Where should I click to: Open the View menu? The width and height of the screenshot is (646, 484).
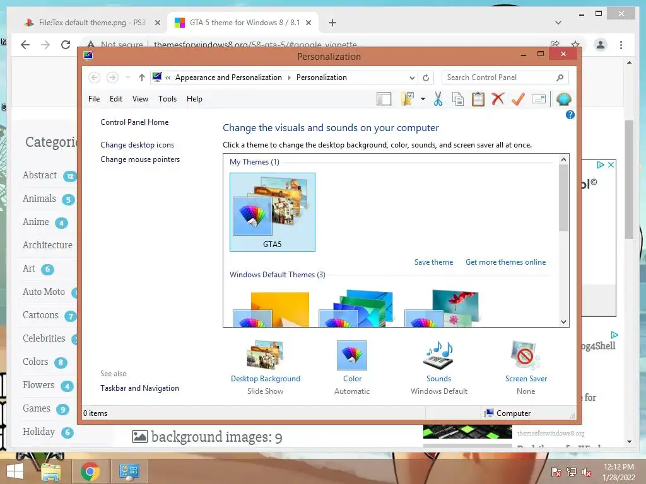point(140,99)
